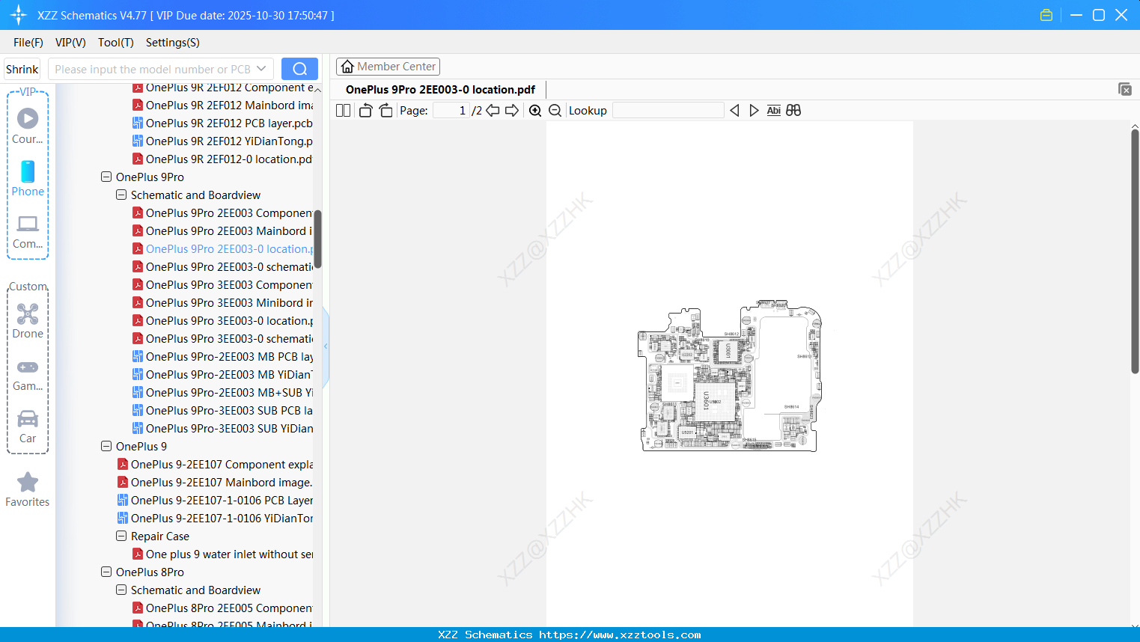Screen dimensions: 1140x642
Task: Click the model number search input
Action: click(x=153, y=69)
